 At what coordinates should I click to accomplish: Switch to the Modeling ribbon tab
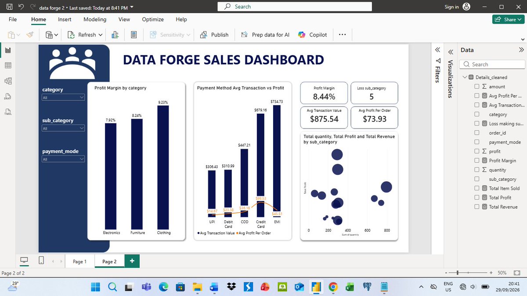95,19
